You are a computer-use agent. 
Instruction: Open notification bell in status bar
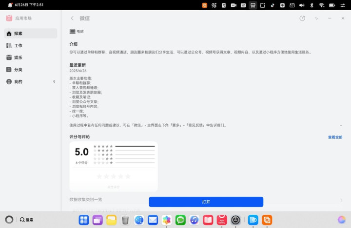[10, 5]
